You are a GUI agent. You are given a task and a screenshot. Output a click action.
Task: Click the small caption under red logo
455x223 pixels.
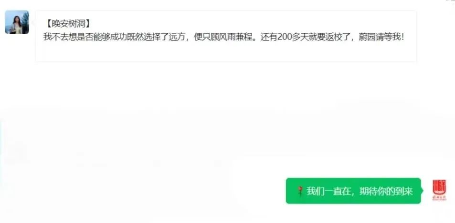pos(439,198)
